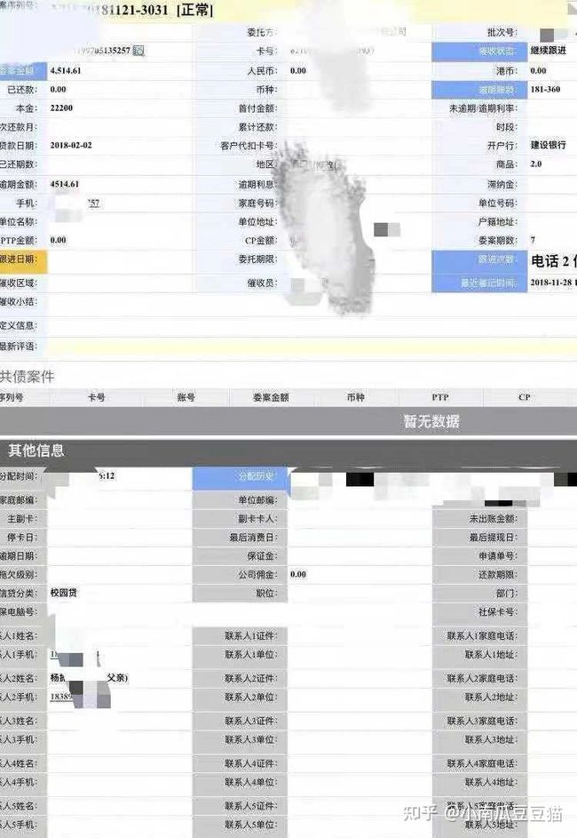The width and height of the screenshot is (577, 838).
Task: Sort by PTP column header in 共债案件 table
Action: coord(439,397)
